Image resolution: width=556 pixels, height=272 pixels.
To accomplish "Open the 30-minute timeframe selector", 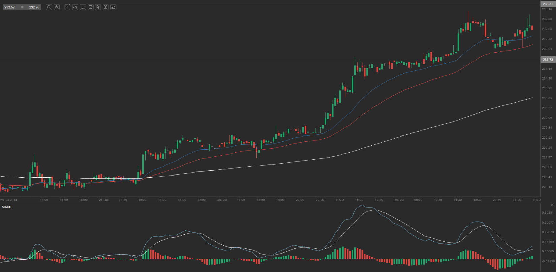I will pyautogui.click(x=67, y=7).
